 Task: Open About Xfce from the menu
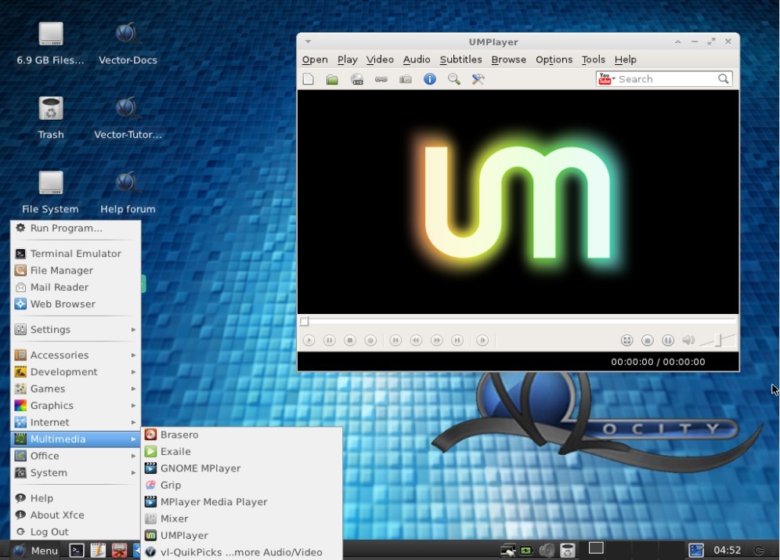(x=76, y=515)
